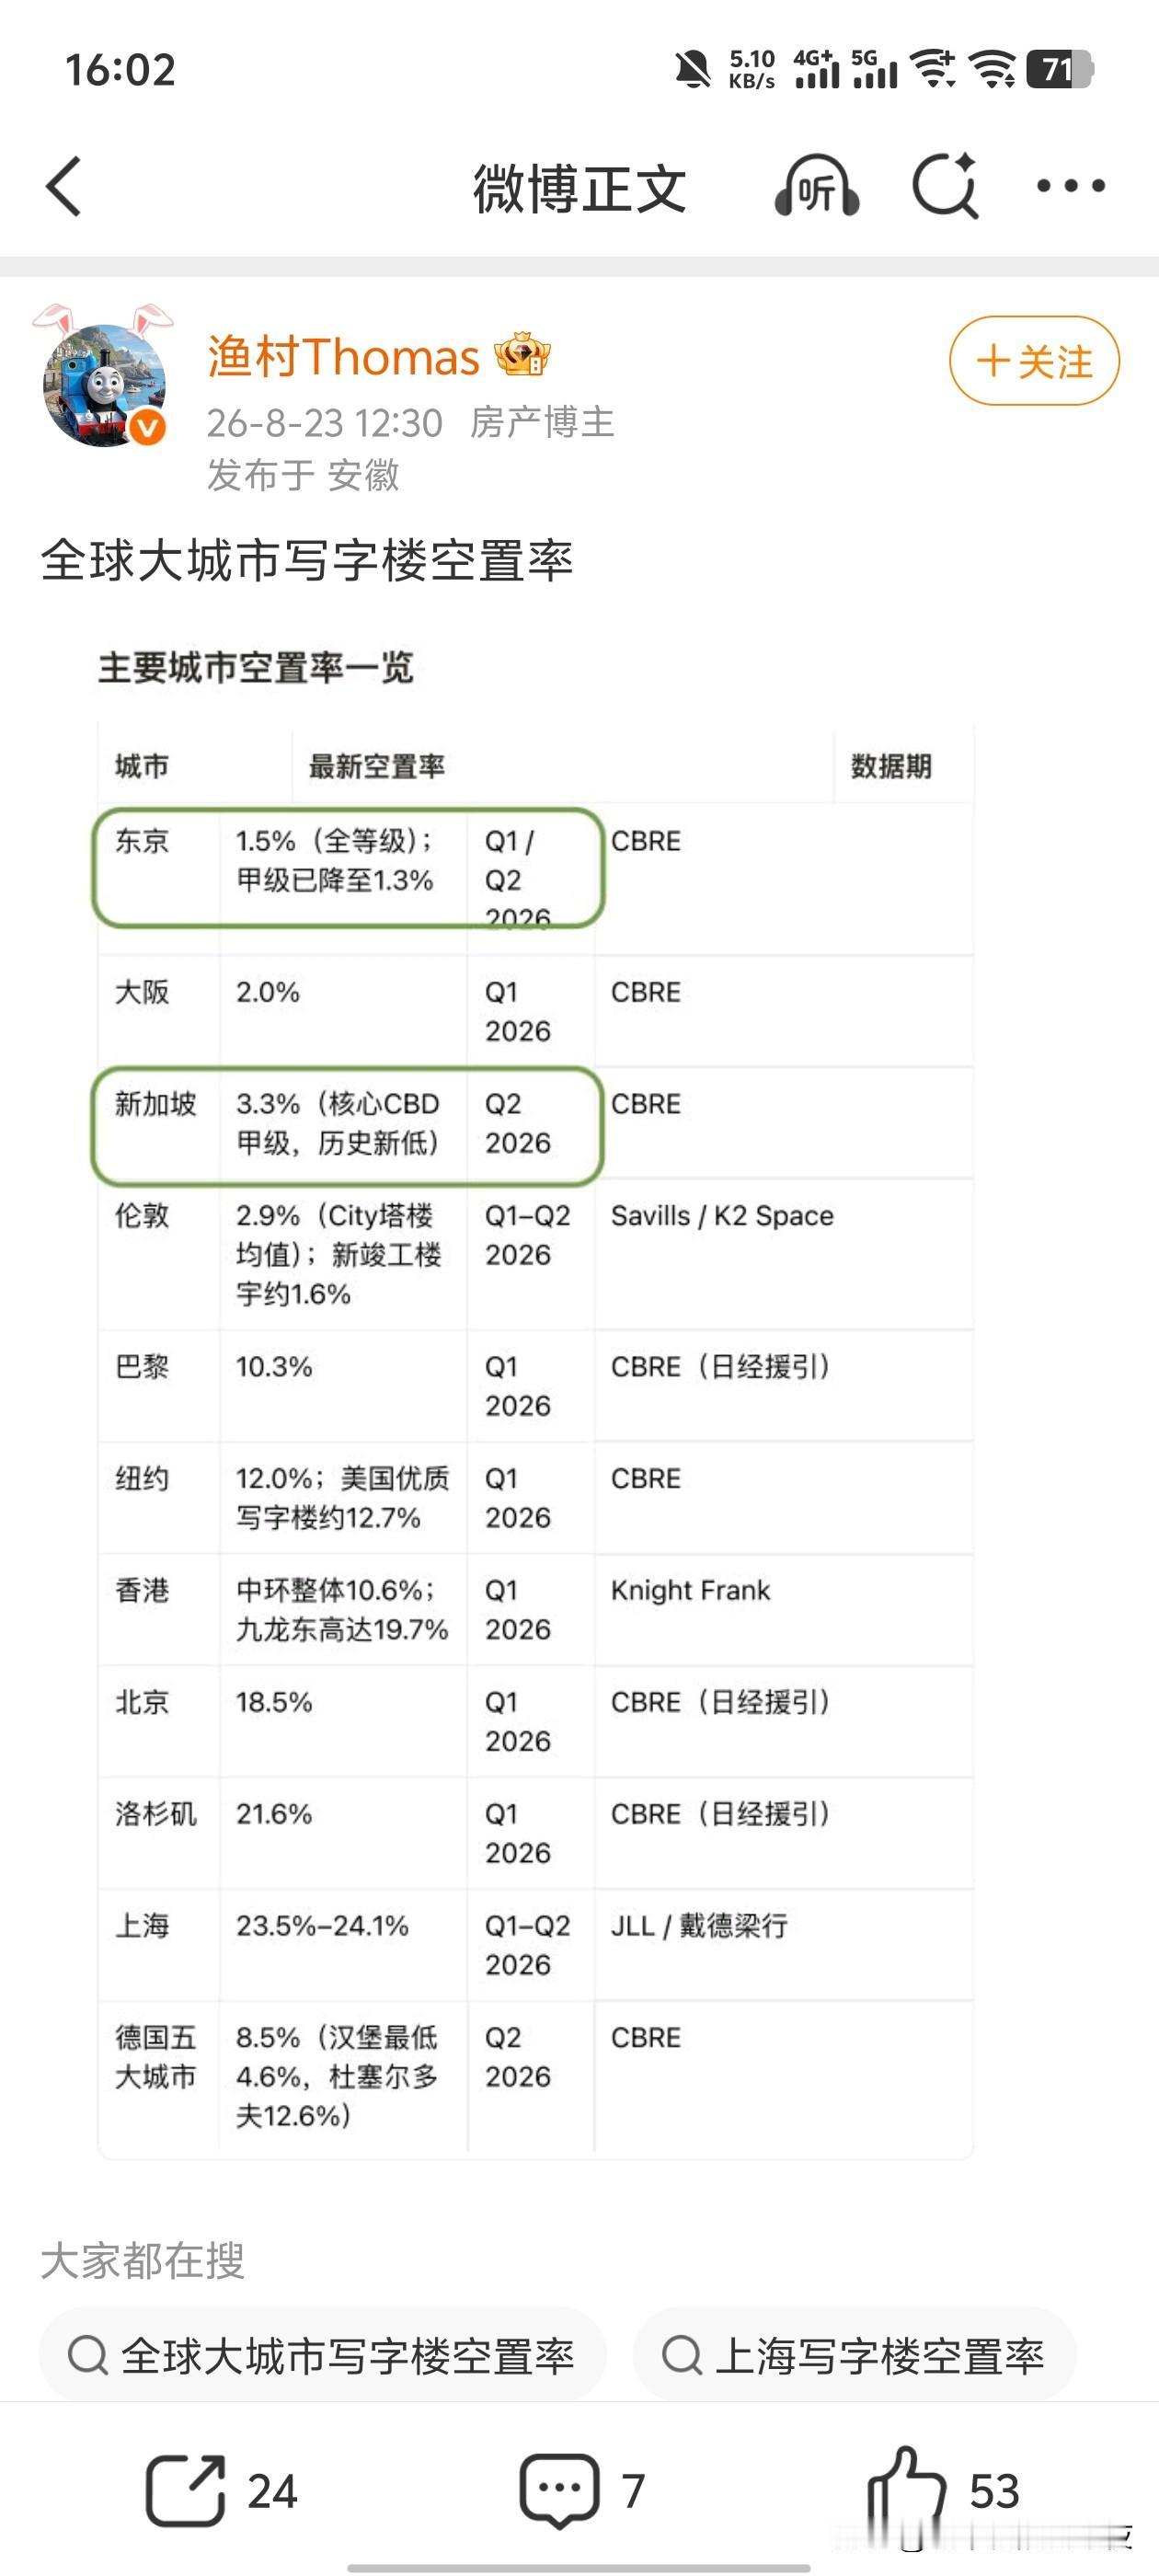Like the post with thumbs-up icon
The height and width of the screenshot is (2576, 1159).
(x=943, y=2488)
